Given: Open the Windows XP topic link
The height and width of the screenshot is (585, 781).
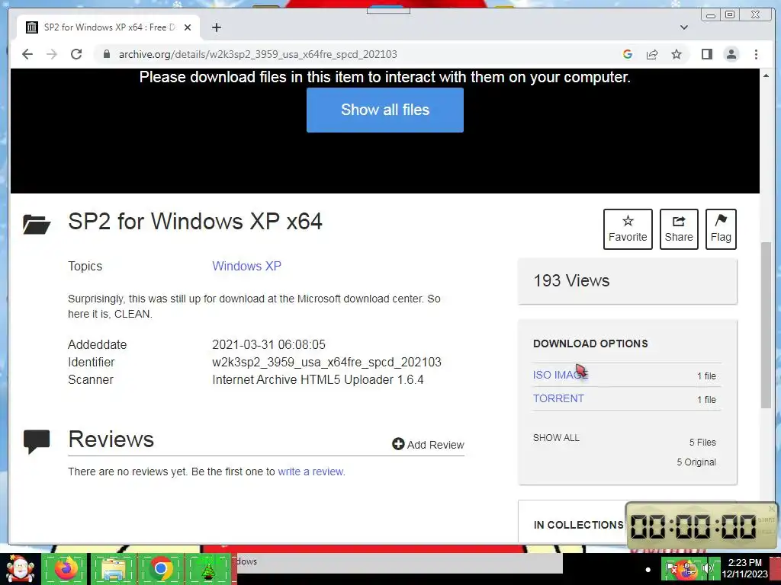Looking at the screenshot, I should [246, 266].
